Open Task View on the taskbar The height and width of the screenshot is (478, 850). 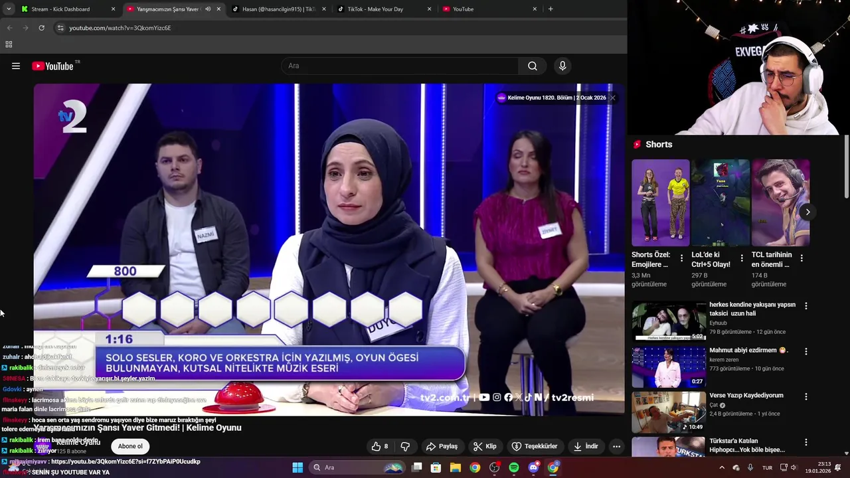pyautogui.click(x=417, y=467)
